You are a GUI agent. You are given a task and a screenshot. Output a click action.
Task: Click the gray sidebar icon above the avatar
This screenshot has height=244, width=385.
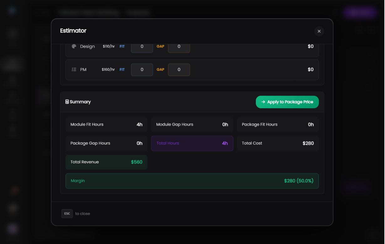[x=12, y=209]
